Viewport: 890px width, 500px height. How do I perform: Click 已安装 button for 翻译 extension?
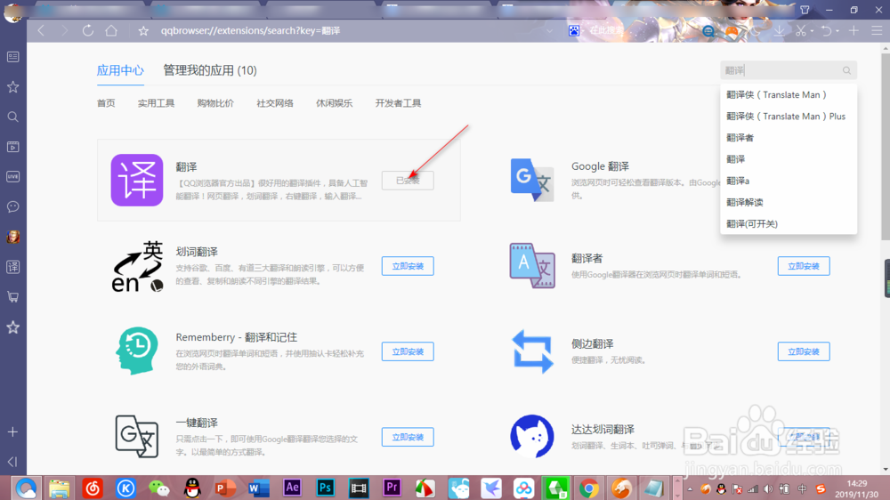(408, 181)
